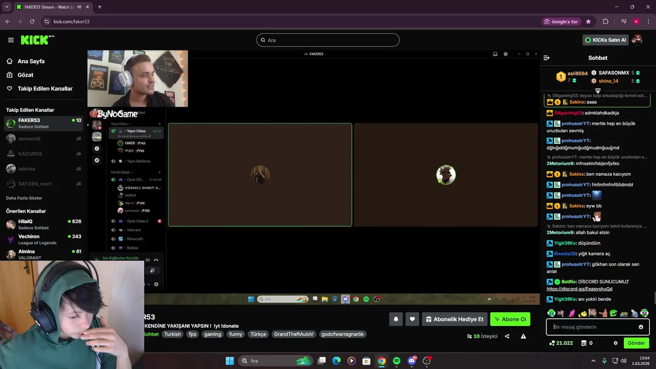Open dontachii followed channel
The height and width of the screenshot is (369, 656).
click(x=44, y=138)
